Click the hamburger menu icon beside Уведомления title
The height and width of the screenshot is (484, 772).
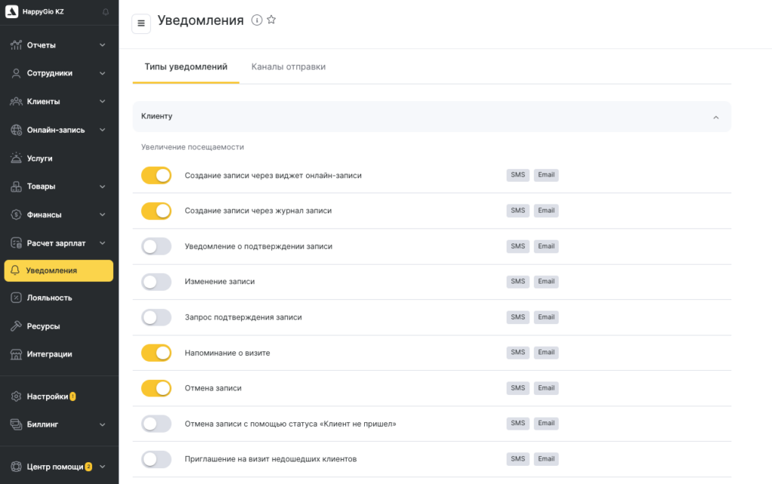[x=141, y=23]
